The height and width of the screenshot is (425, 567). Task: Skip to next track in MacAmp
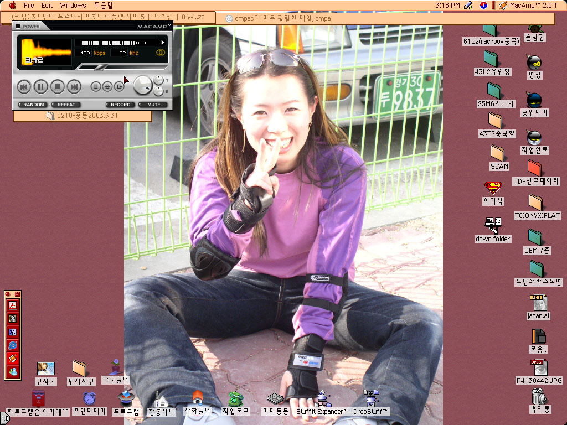pyautogui.click(x=74, y=86)
